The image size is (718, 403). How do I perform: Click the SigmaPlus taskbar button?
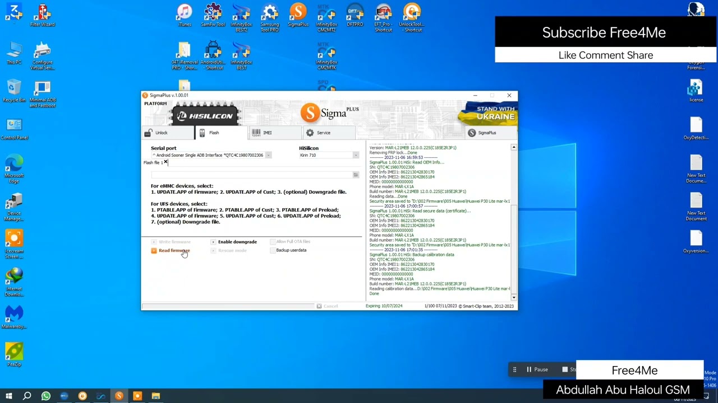point(119,396)
